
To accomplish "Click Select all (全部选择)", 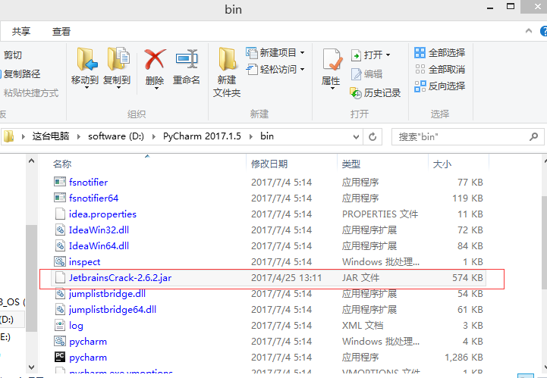I will [x=439, y=52].
